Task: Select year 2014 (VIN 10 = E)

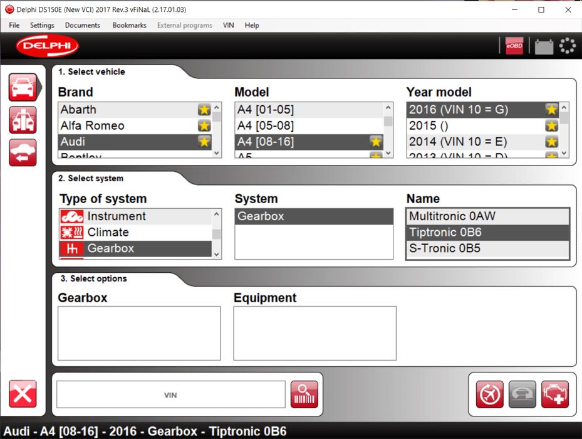Action: [483, 142]
